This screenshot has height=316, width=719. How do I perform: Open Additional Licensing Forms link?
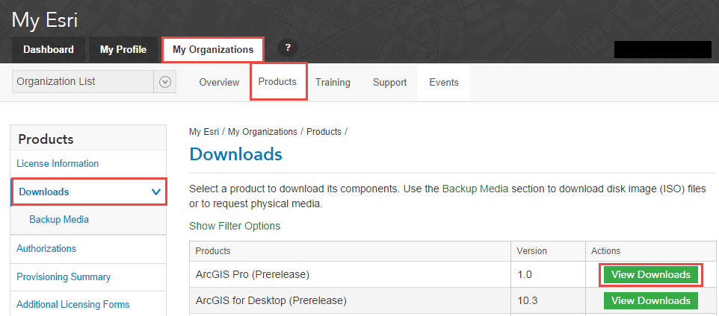click(72, 304)
